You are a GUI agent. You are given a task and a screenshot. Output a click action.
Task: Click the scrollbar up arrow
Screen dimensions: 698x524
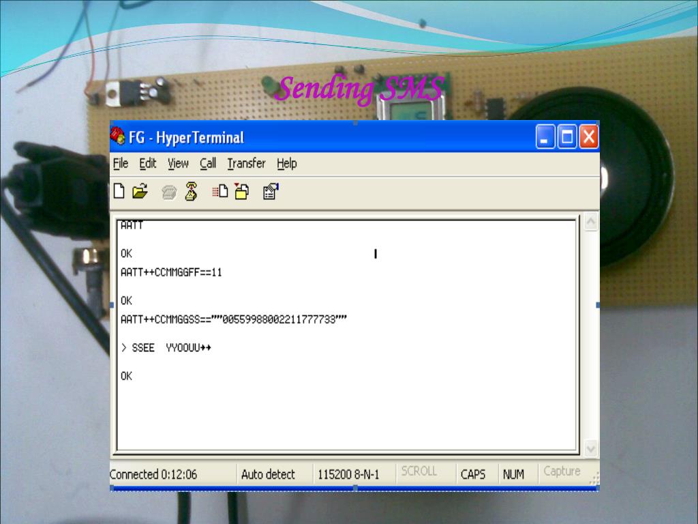tap(591, 222)
